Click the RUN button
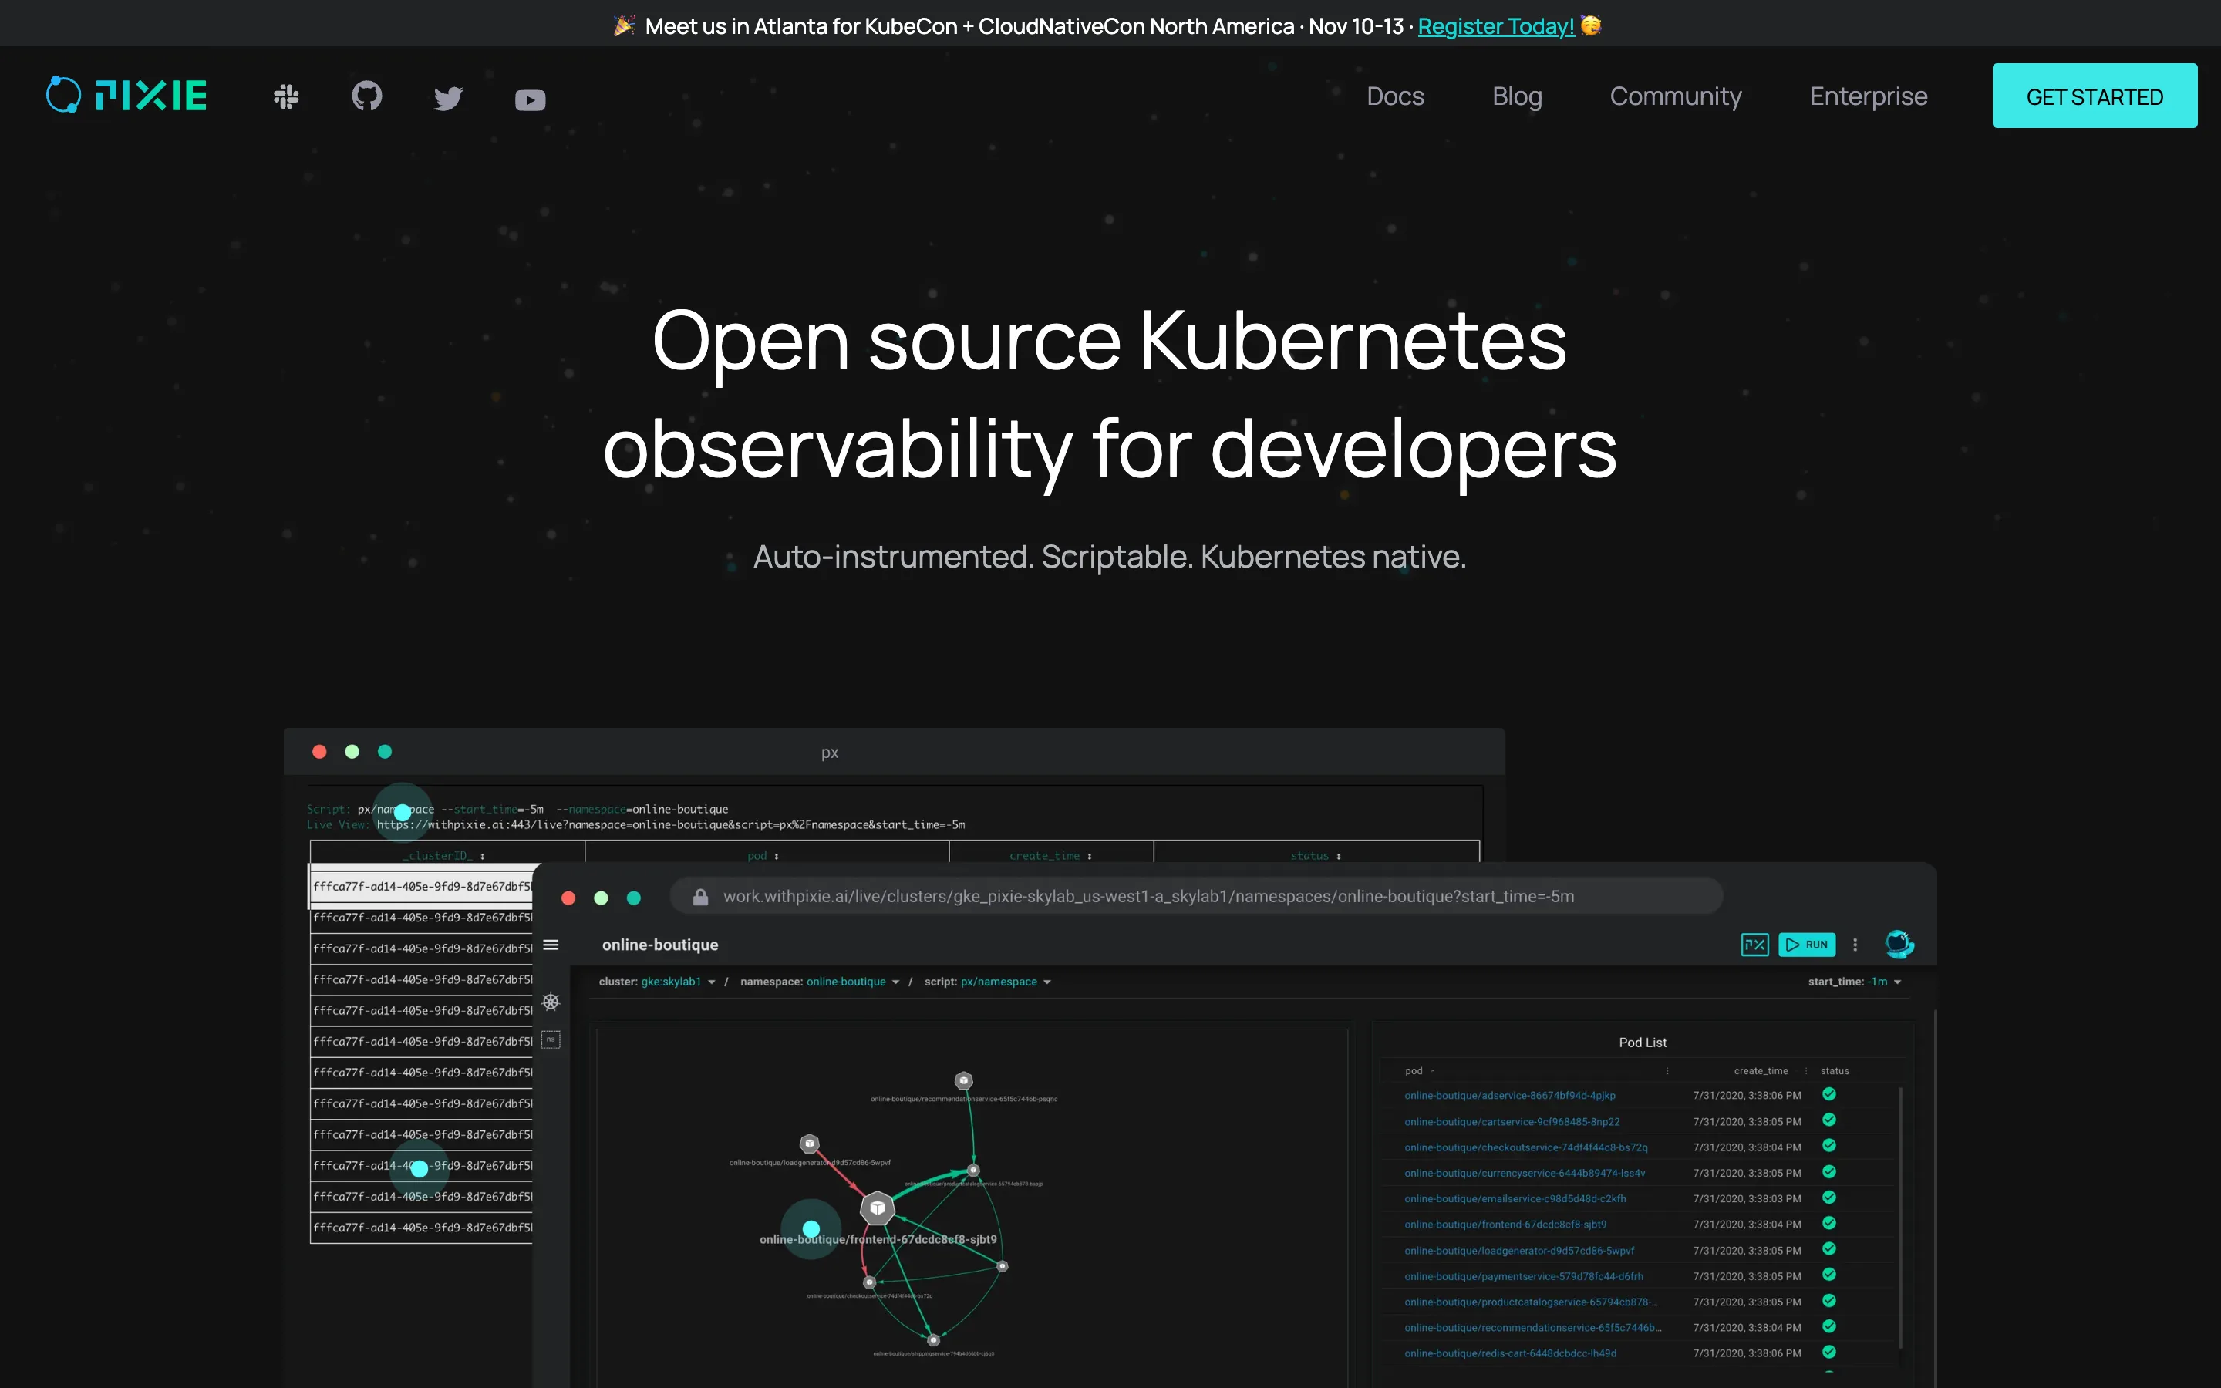Screen dimensions: 2221x1388 click(x=1806, y=945)
